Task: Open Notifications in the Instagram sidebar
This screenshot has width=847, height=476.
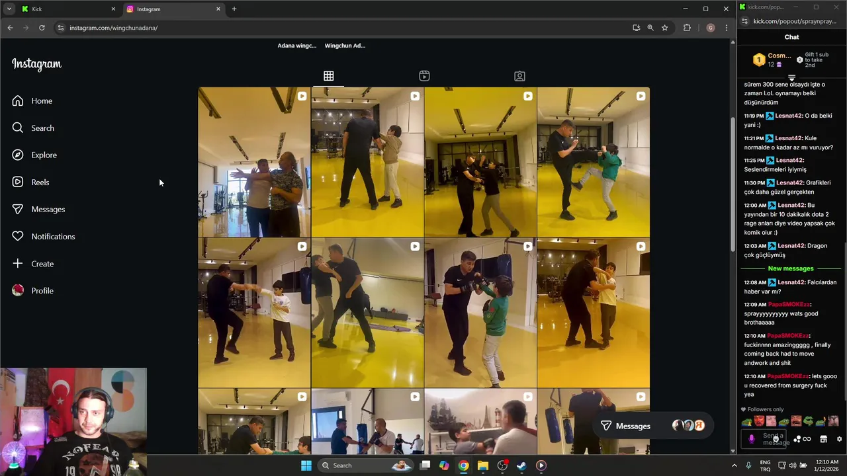Action: 44,236
